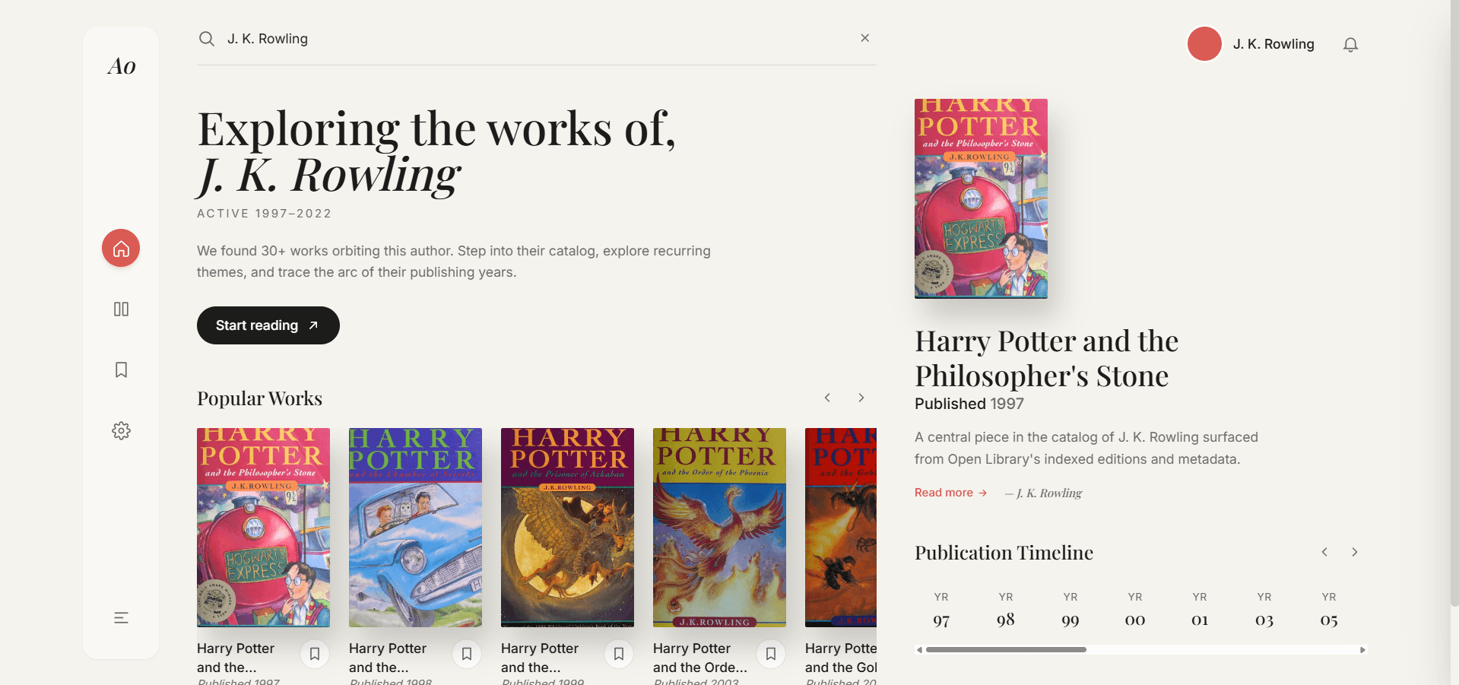The height and width of the screenshot is (685, 1459).
Task: Open the Order of the Phoenix cover thumbnail
Action: [x=719, y=528]
